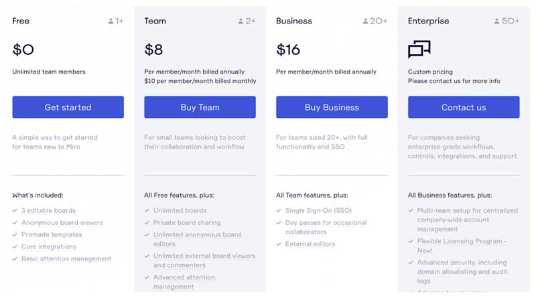Click the checkmark next to 3 editable boards
This screenshot has height=302, width=536.
point(15,210)
